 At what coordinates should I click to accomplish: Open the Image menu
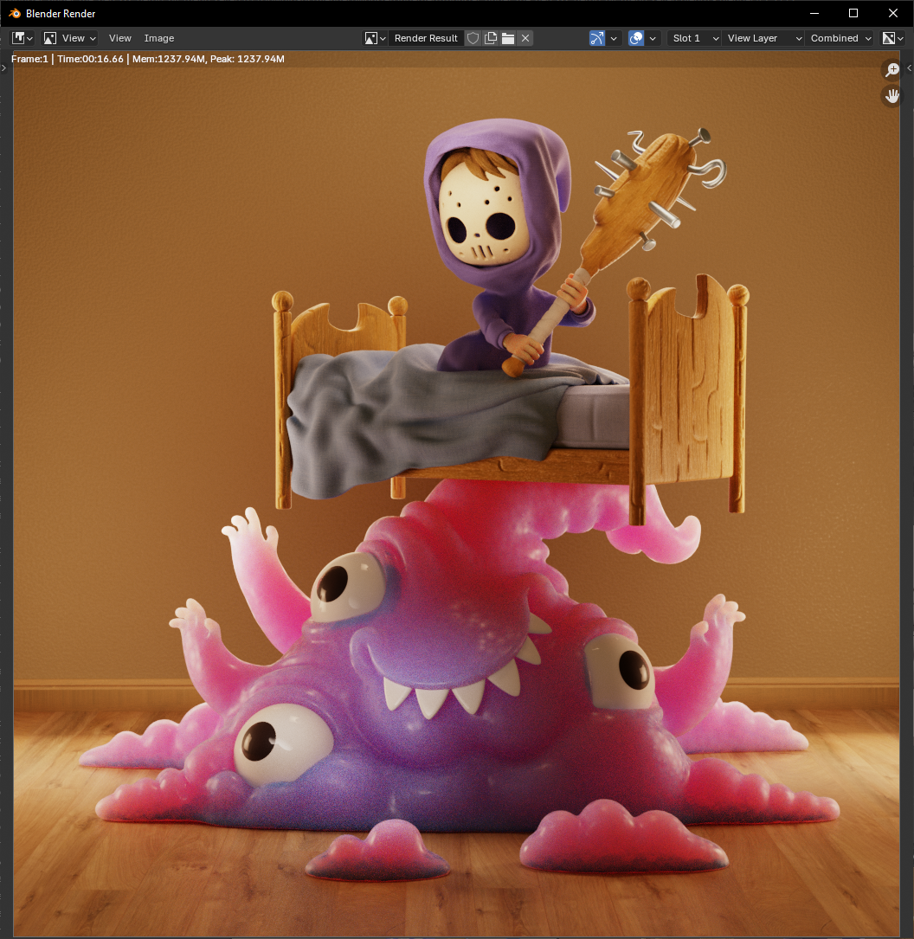(x=158, y=37)
